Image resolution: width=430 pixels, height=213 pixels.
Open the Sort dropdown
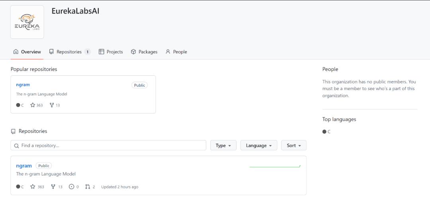click(293, 146)
